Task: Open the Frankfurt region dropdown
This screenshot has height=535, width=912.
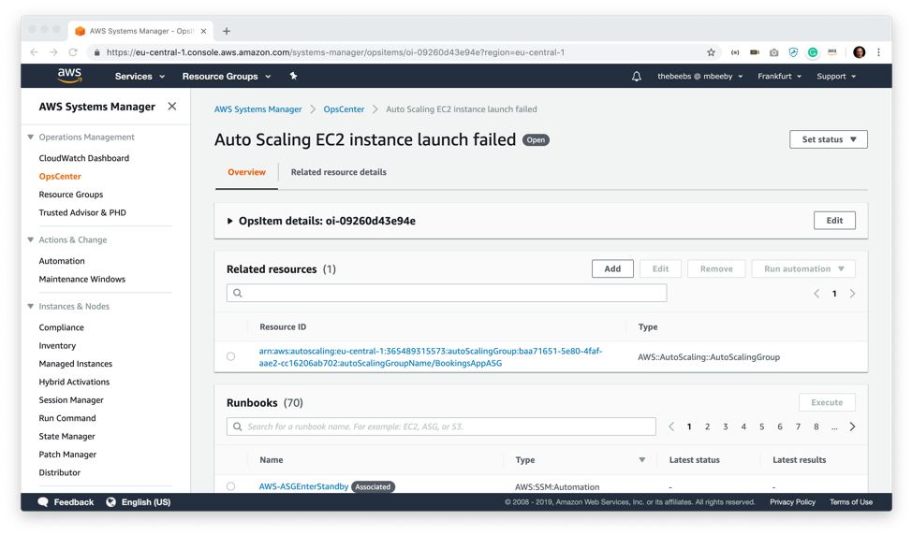Action: coord(779,76)
